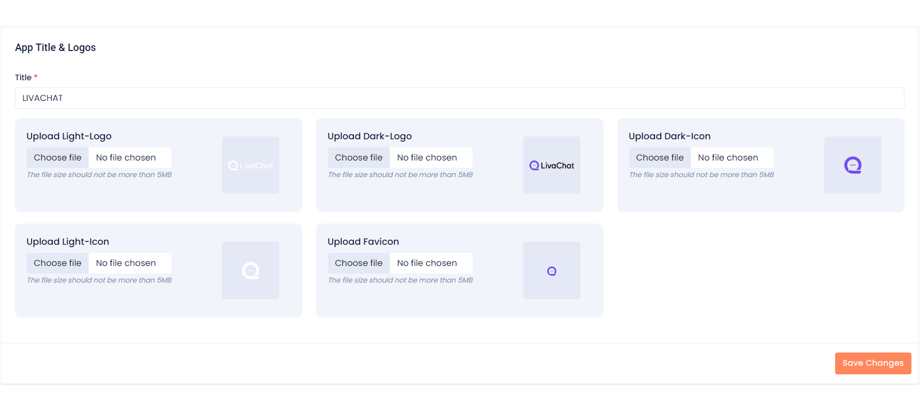Screen dimensions: 920x411
Task: Click the 5MB size hint under Dark-Icon
Action: click(x=701, y=175)
